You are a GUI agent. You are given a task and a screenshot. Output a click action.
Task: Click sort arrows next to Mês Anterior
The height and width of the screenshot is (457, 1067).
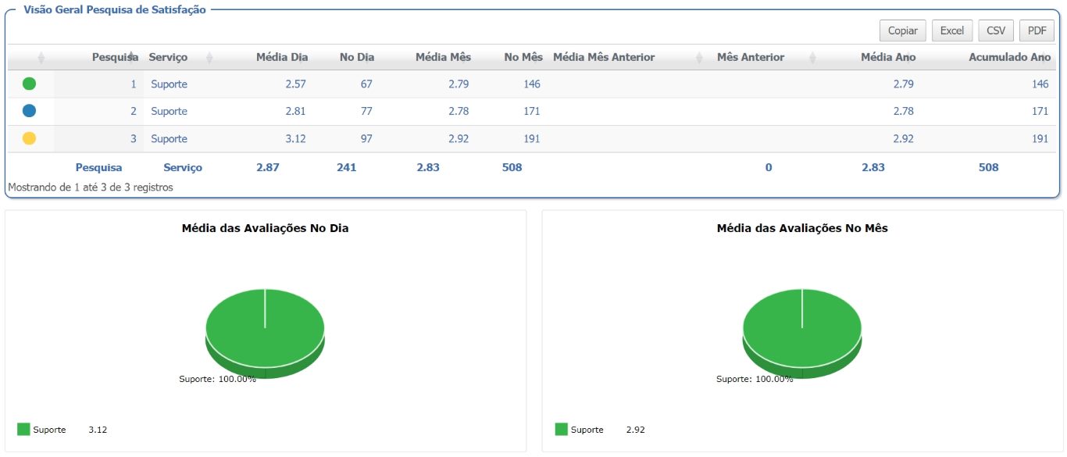(x=812, y=58)
